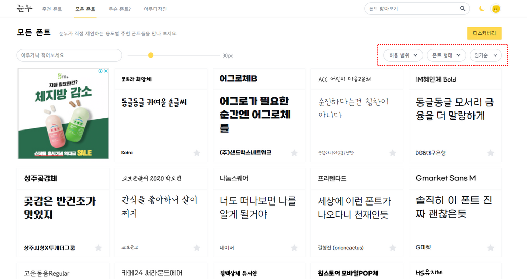Open the 인기순 sort dropdown
Viewport: 527px width, 279px height.
click(x=485, y=55)
